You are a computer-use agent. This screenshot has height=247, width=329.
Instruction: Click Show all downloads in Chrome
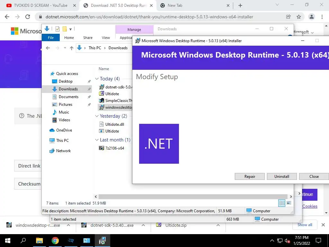point(305,225)
